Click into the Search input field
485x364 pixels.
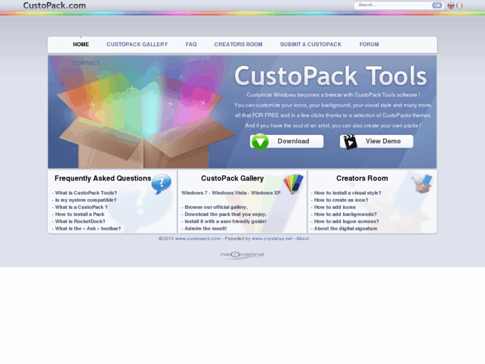pyautogui.click(x=393, y=5)
